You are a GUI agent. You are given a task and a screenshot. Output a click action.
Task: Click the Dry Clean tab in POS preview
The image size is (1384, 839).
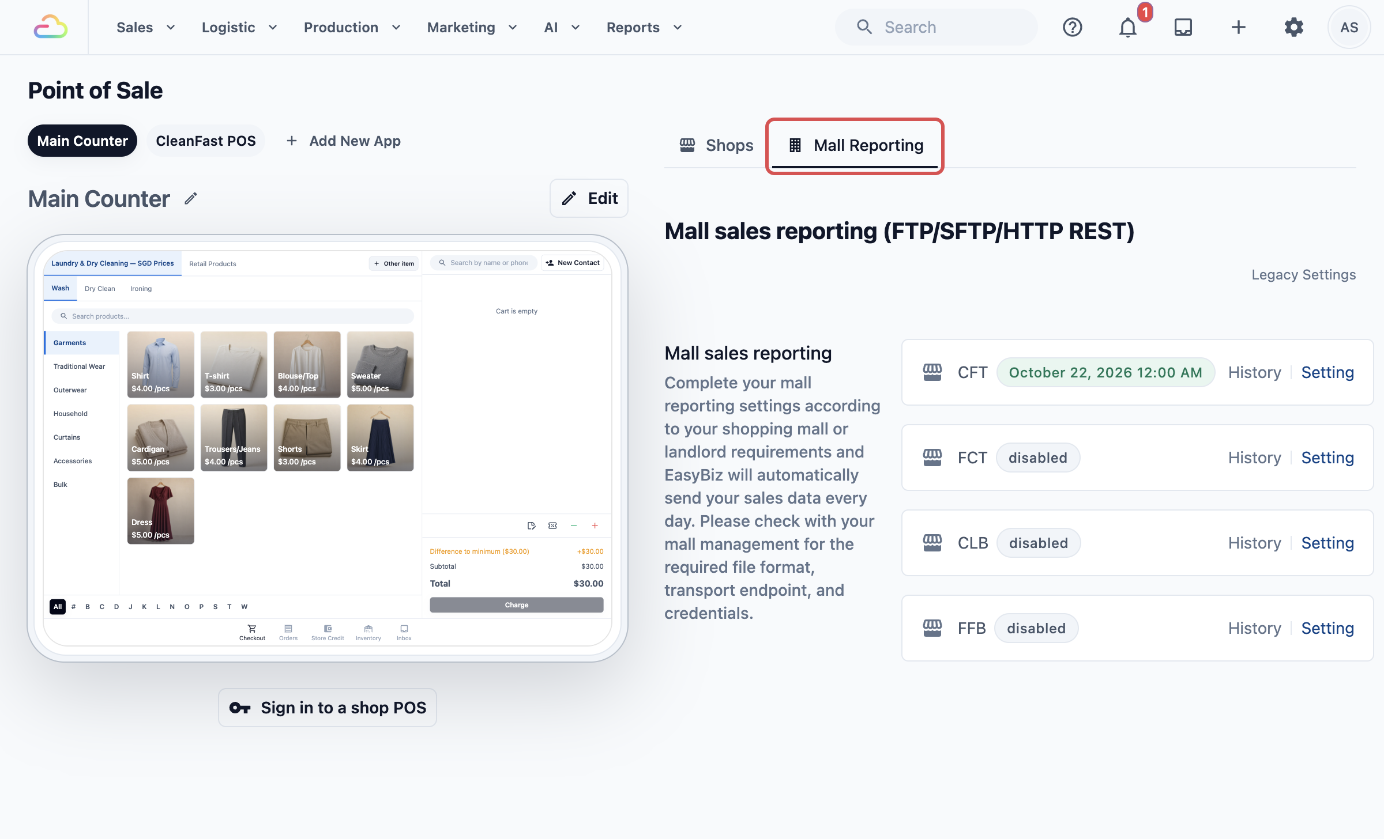point(100,289)
